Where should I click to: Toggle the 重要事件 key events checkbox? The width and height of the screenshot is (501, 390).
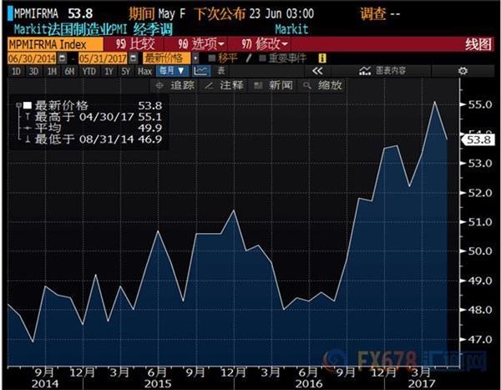(x=262, y=58)
